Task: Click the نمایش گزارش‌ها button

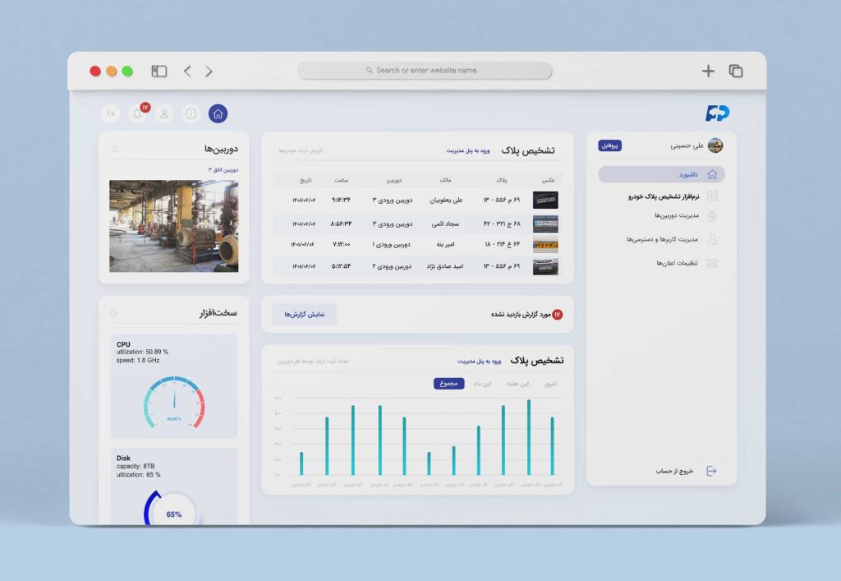Action: (x=305, y=315)
